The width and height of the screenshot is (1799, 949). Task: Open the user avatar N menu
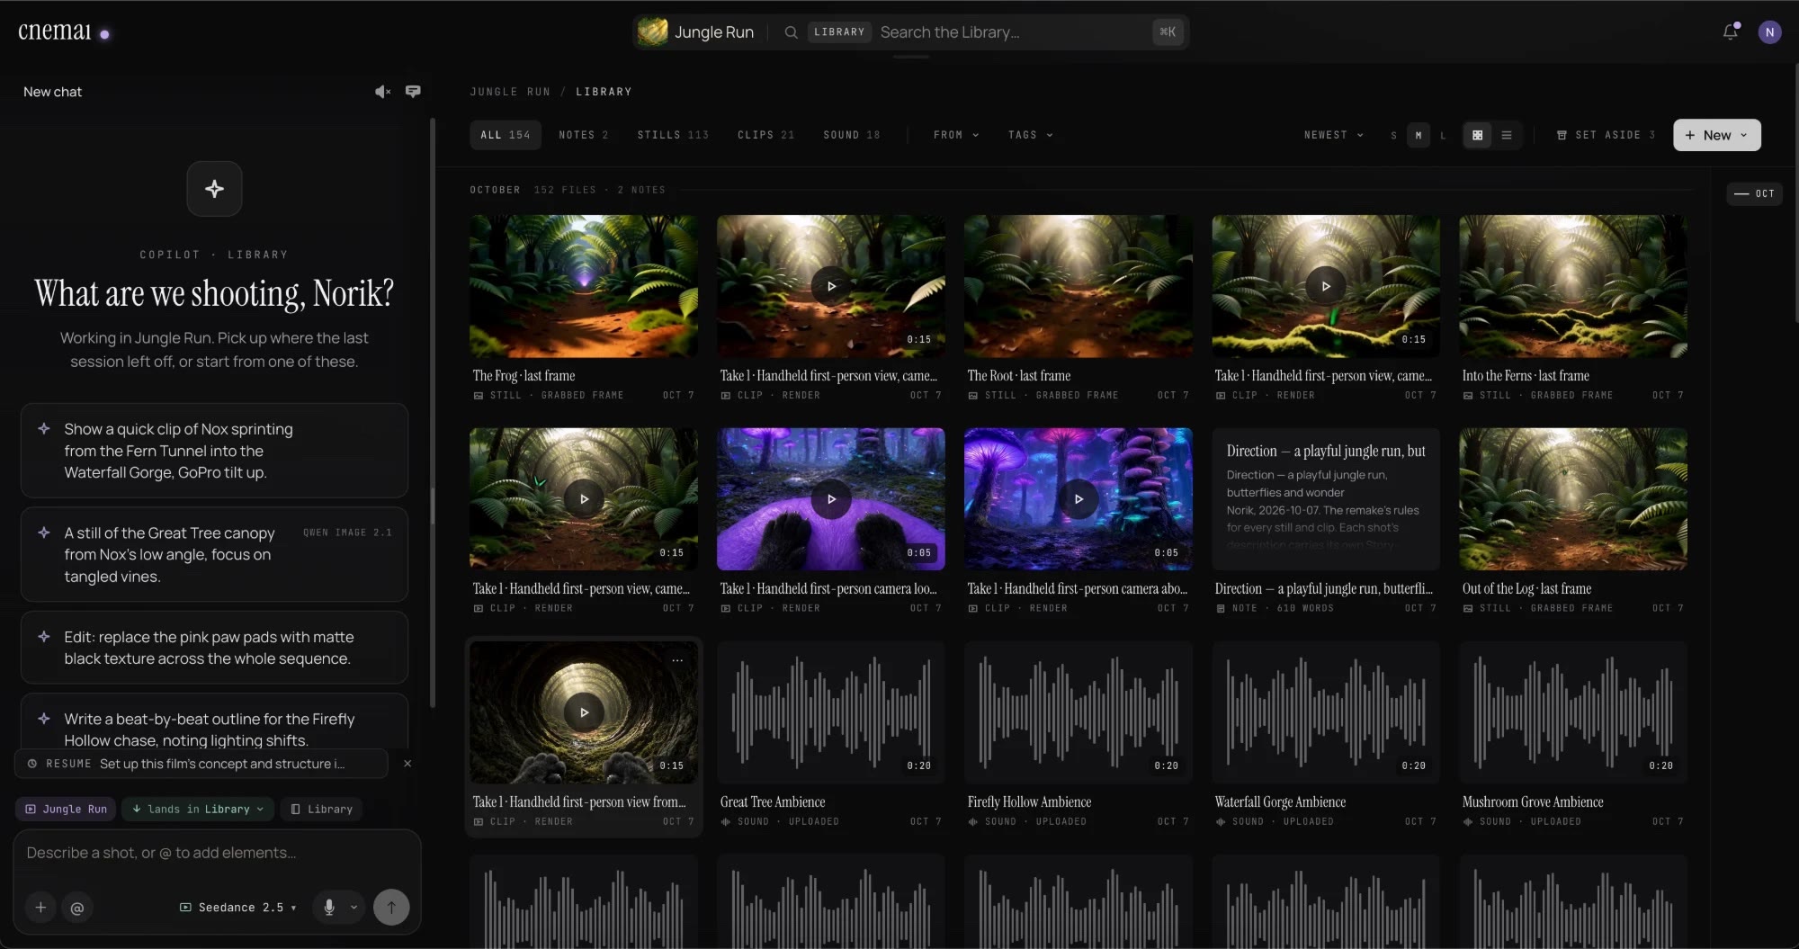(1769, 32)
